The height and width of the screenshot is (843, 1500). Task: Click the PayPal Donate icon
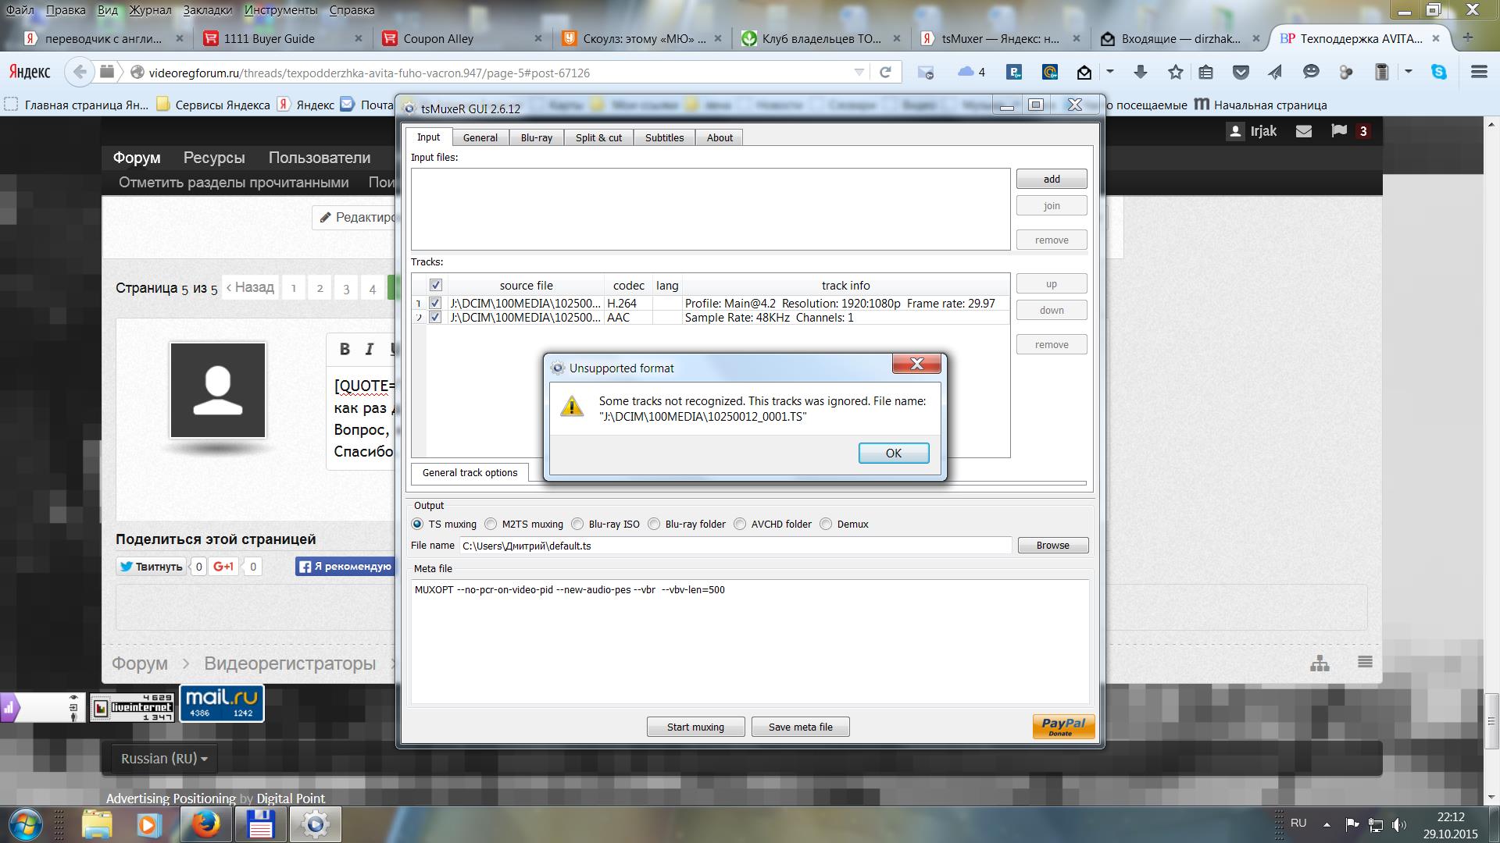click(1063, 727)
